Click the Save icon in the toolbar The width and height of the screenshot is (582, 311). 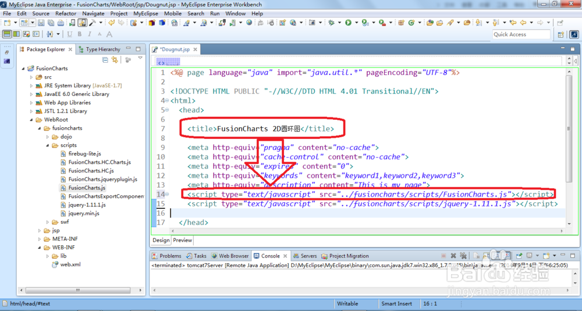click(41, 23)
